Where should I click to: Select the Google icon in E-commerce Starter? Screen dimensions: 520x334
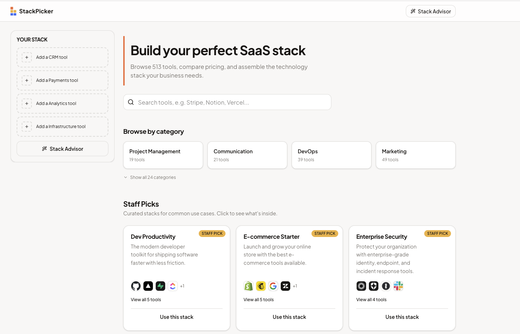pos(273,286)
